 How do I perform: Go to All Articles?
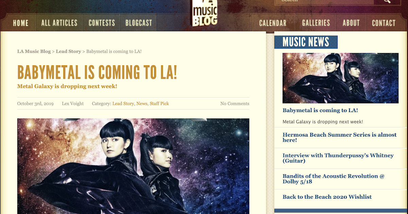pyautogui.click(x=59, y=23)
